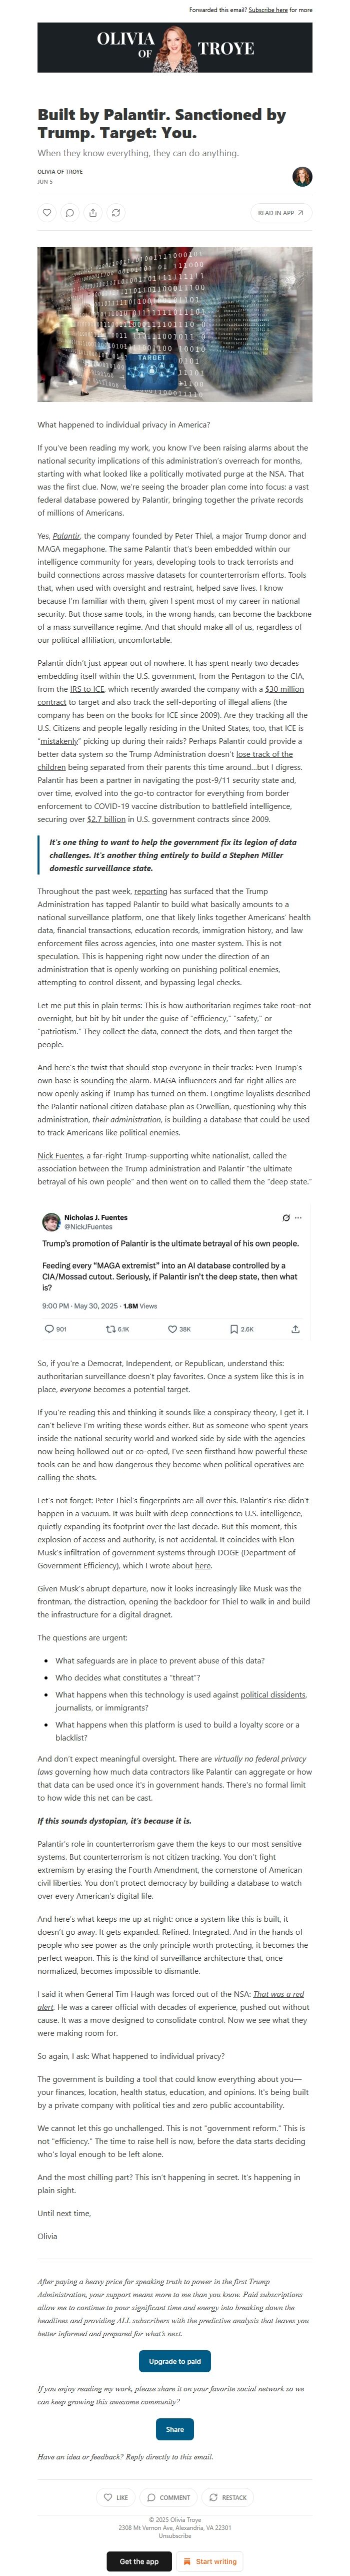
Task: Open the 'Subscribe here' link
Action: pos(268,10)
